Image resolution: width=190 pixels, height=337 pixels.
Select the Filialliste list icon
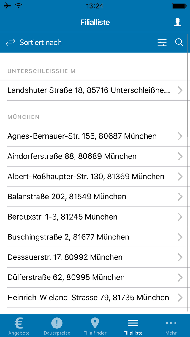(x=133, y=322)
